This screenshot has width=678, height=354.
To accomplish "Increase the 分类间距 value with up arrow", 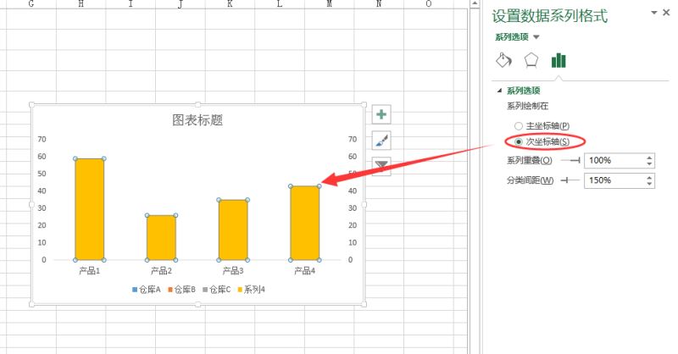I will (649, 177).
